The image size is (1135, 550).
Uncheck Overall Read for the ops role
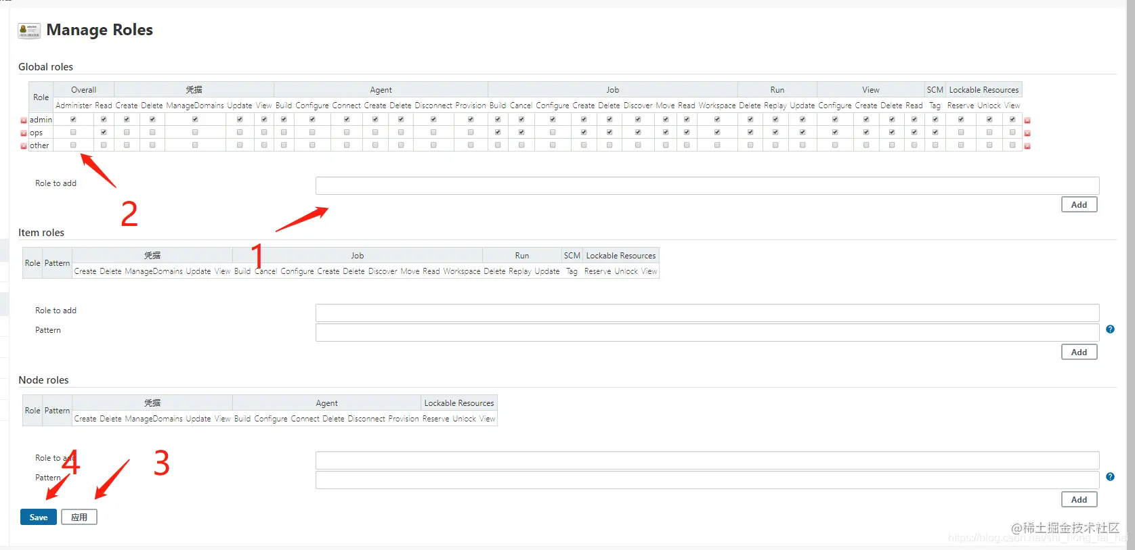pyautogui.click(x=104, y=132)
